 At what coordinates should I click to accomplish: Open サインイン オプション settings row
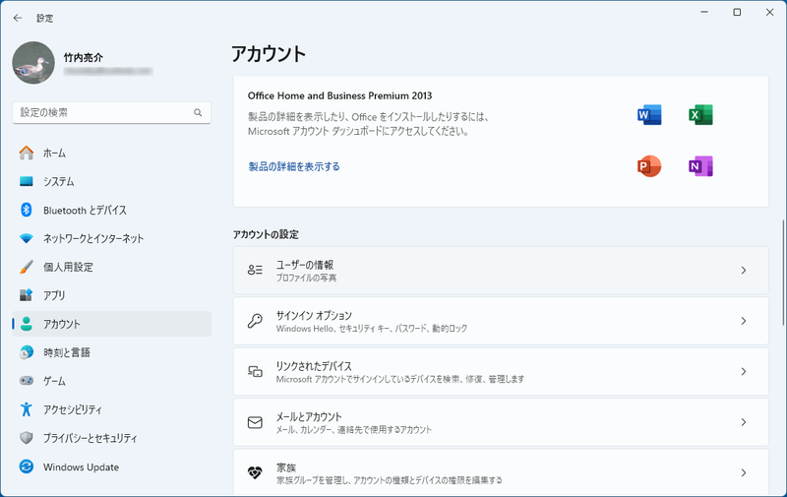[x=501, y=321]
